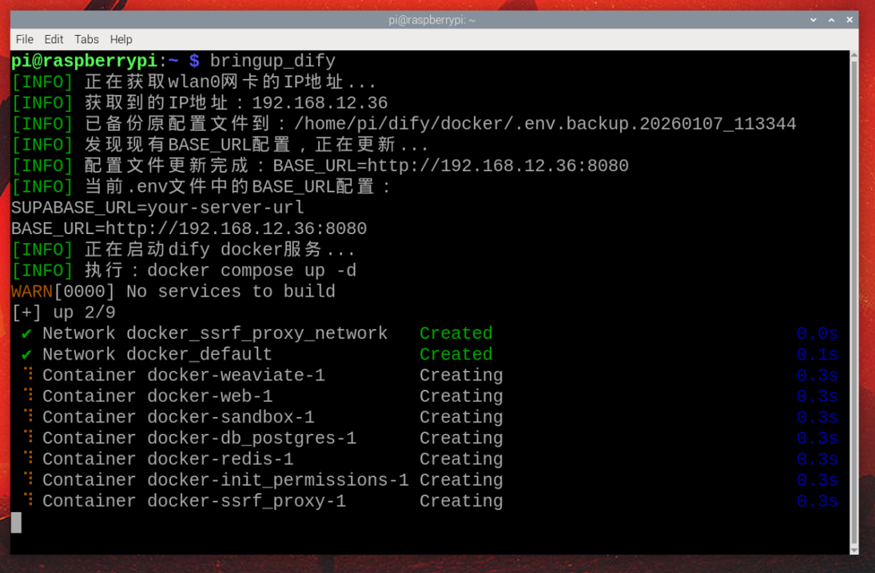Click 'docker-sandbox-1' container name
This screenshot has height=573, width=875.
coord(230,417)
